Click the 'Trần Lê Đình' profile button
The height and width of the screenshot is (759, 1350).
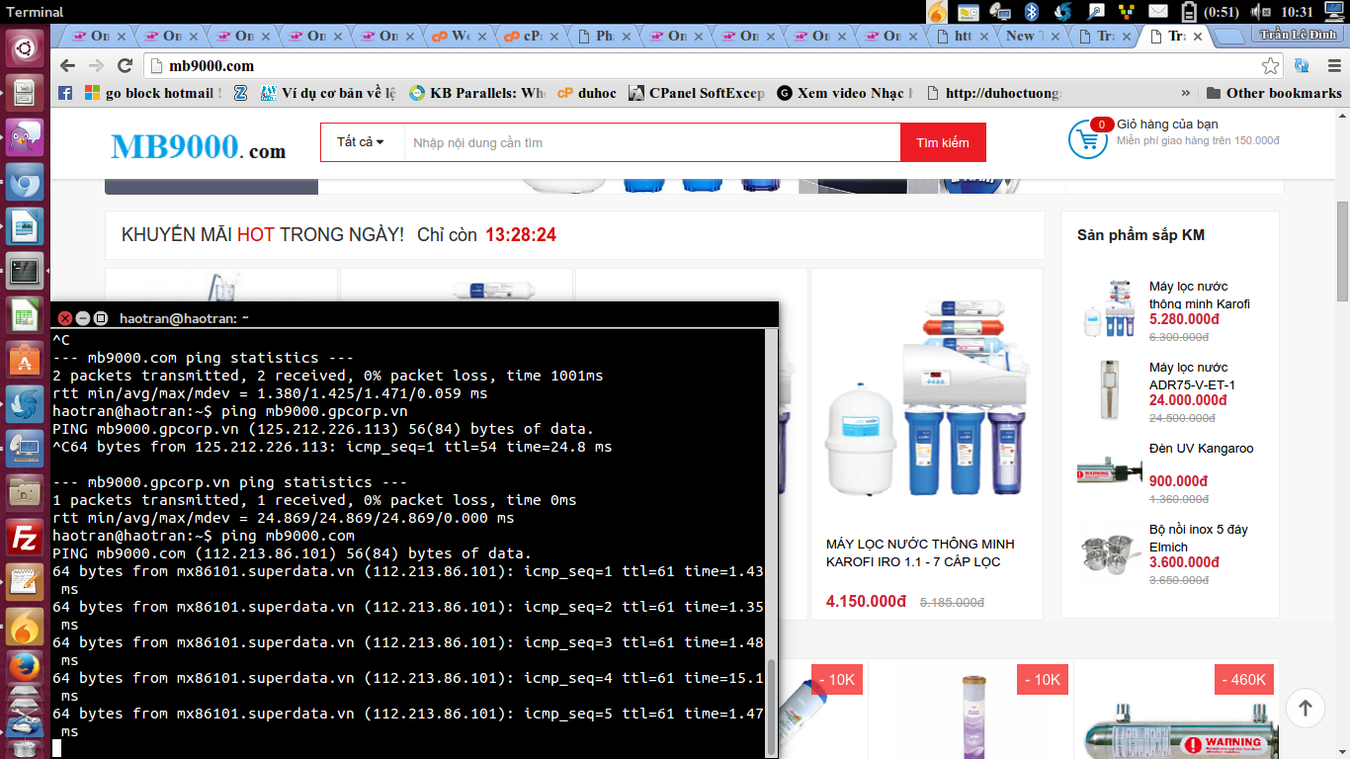(1299, 36)
